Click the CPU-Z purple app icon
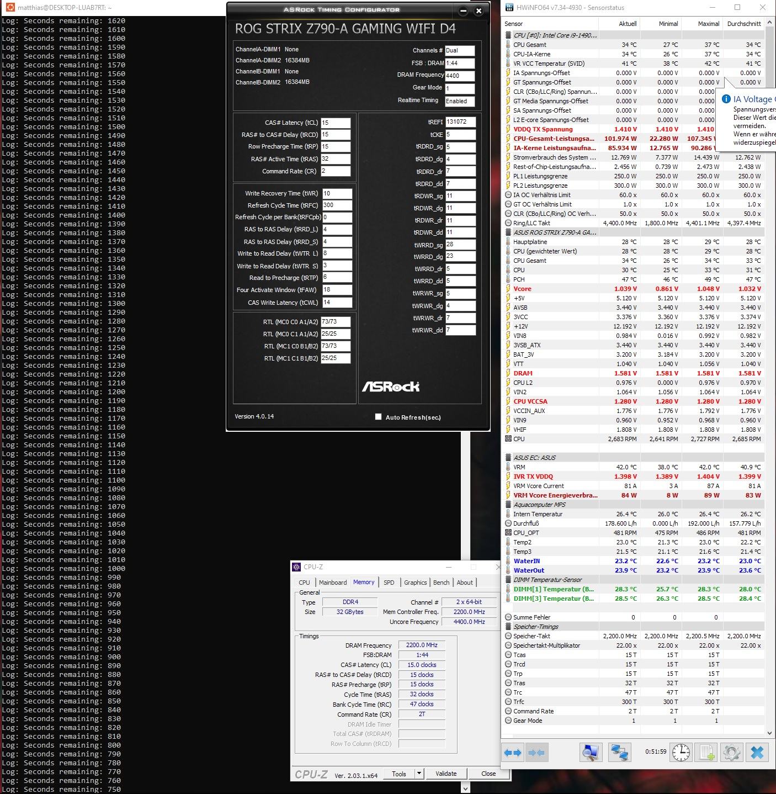 [297, 567]
